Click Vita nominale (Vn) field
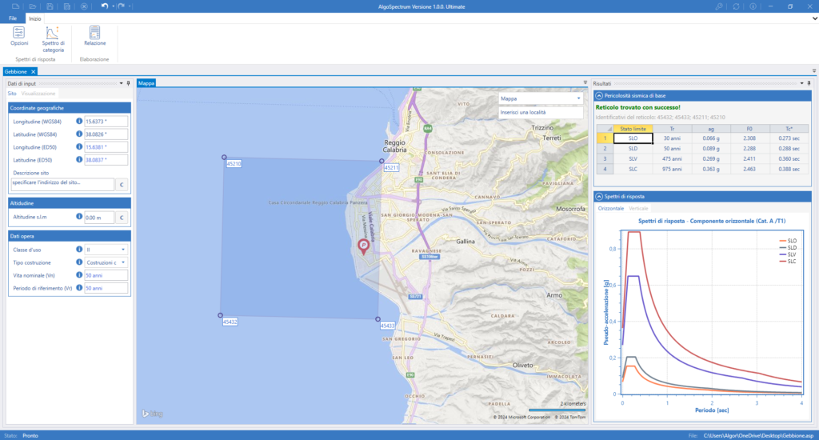The image size is (819, 440). click(x=106, y=275)
